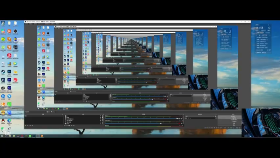Add a source with Sources plus icon
The width and height of the screenshot is (280, 158).
point(65,126)
